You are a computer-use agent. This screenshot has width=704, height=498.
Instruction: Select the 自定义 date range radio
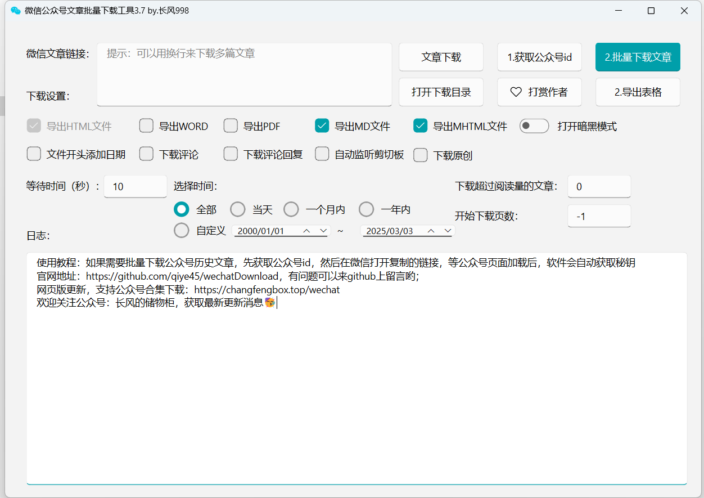[182, 230]
